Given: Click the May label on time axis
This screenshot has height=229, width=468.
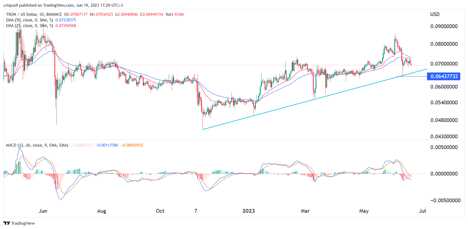Looking at the screenshot, I should click(364, 211).
